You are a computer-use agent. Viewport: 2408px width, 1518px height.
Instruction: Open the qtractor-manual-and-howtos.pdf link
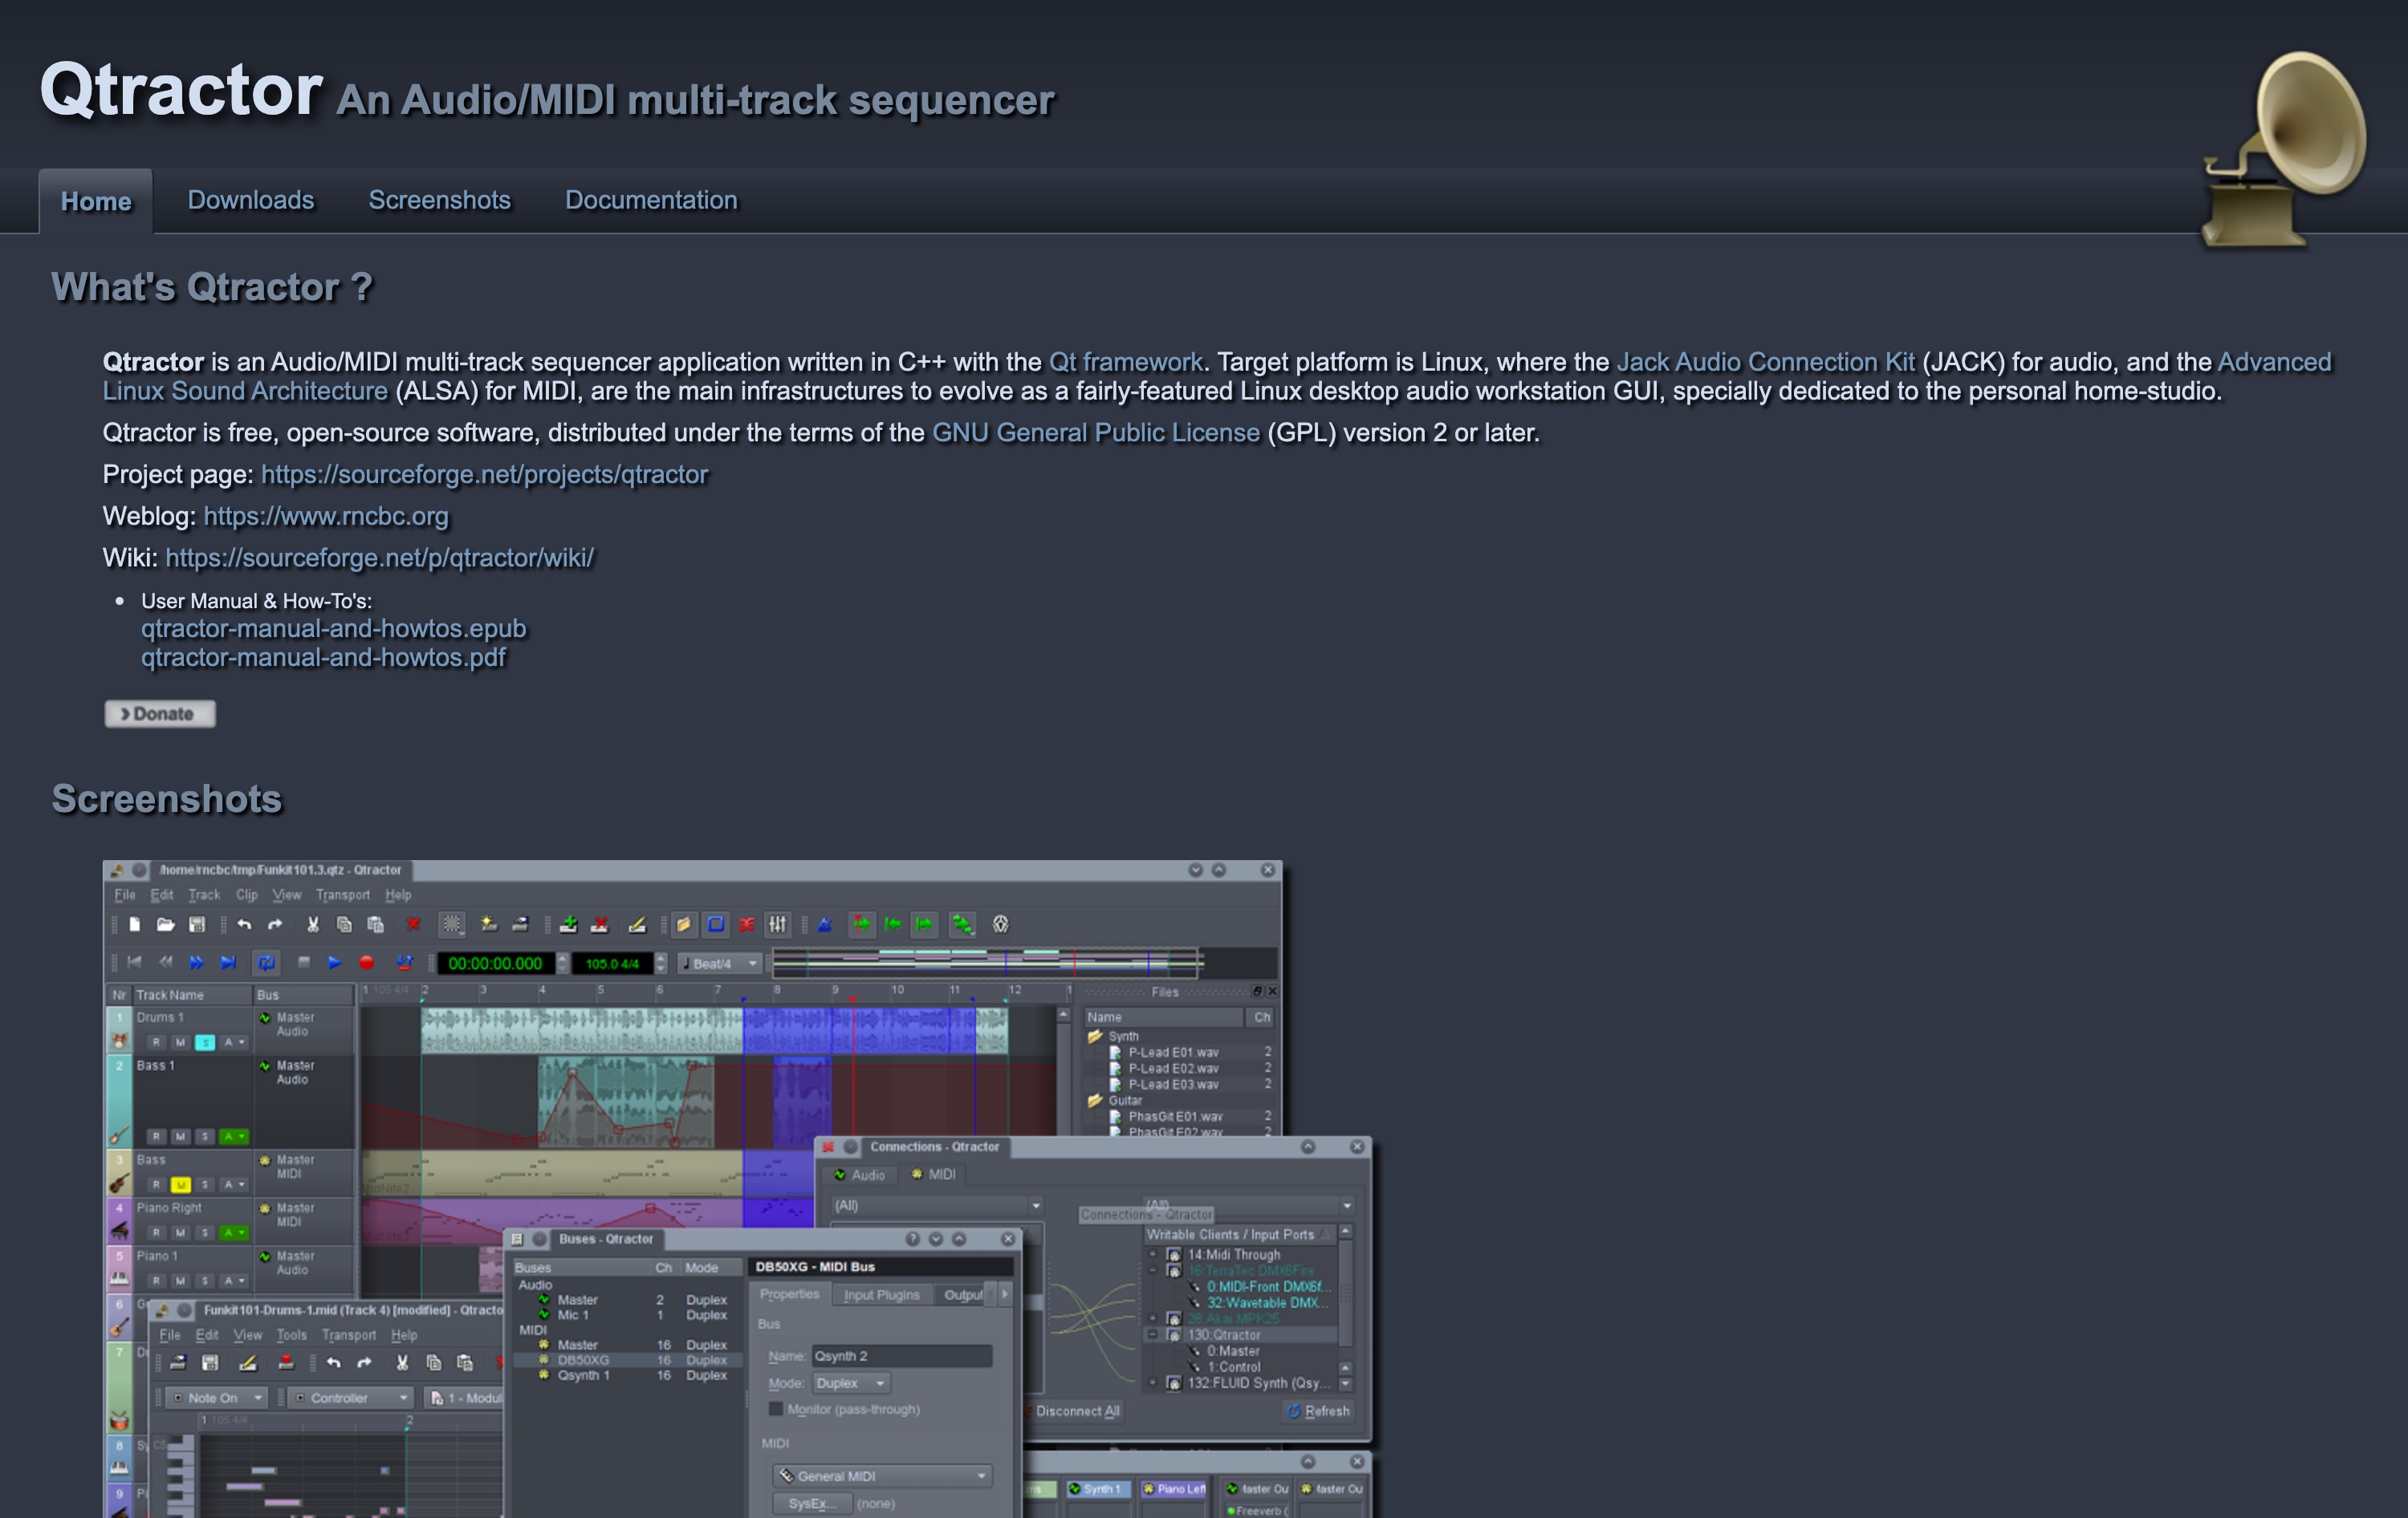(323, 658)
